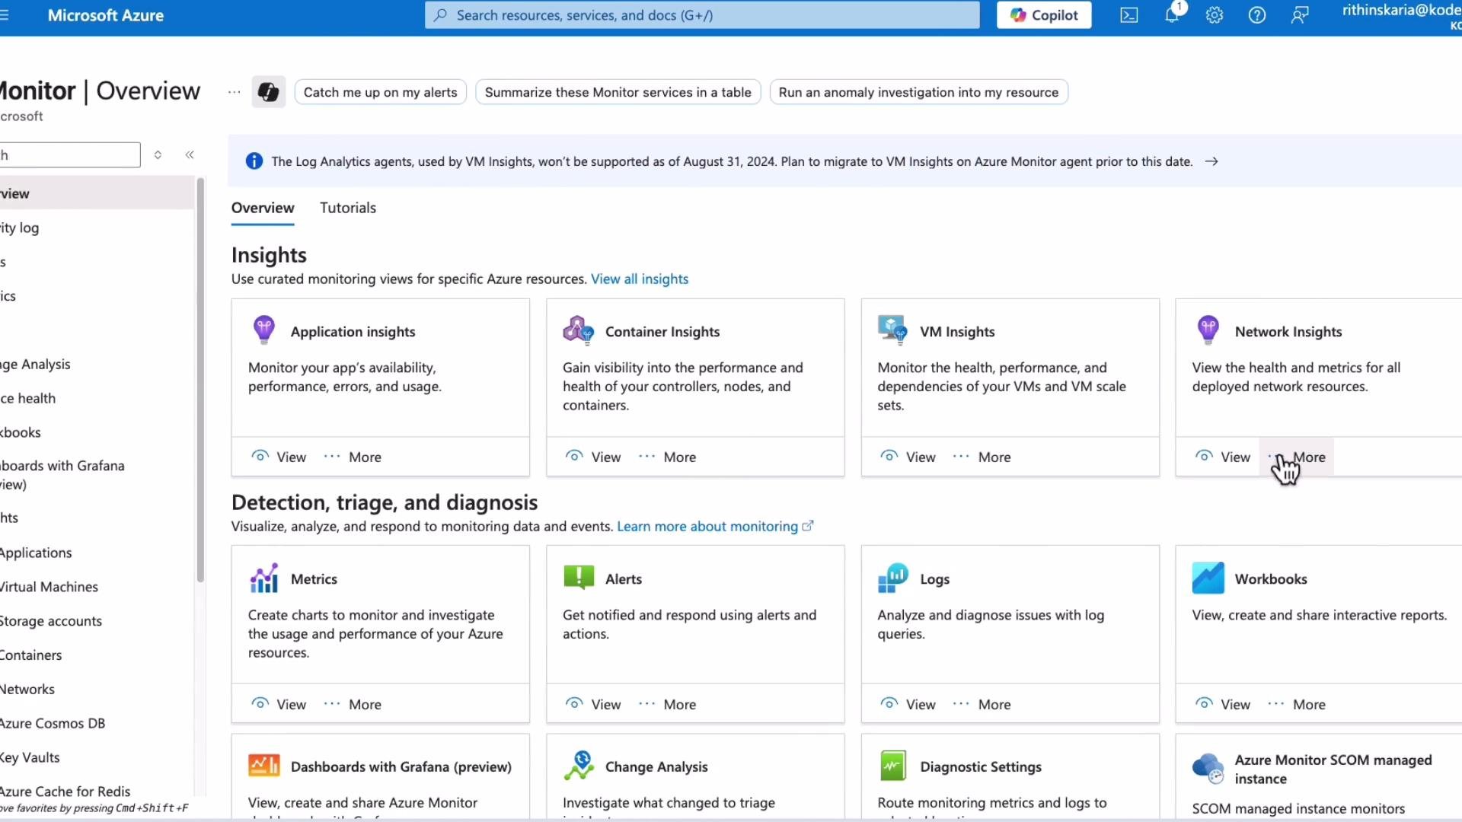Viewport: 1462px width, 822px height.
Task: Click the sidebar menu search field
Action: pos(70,155)
